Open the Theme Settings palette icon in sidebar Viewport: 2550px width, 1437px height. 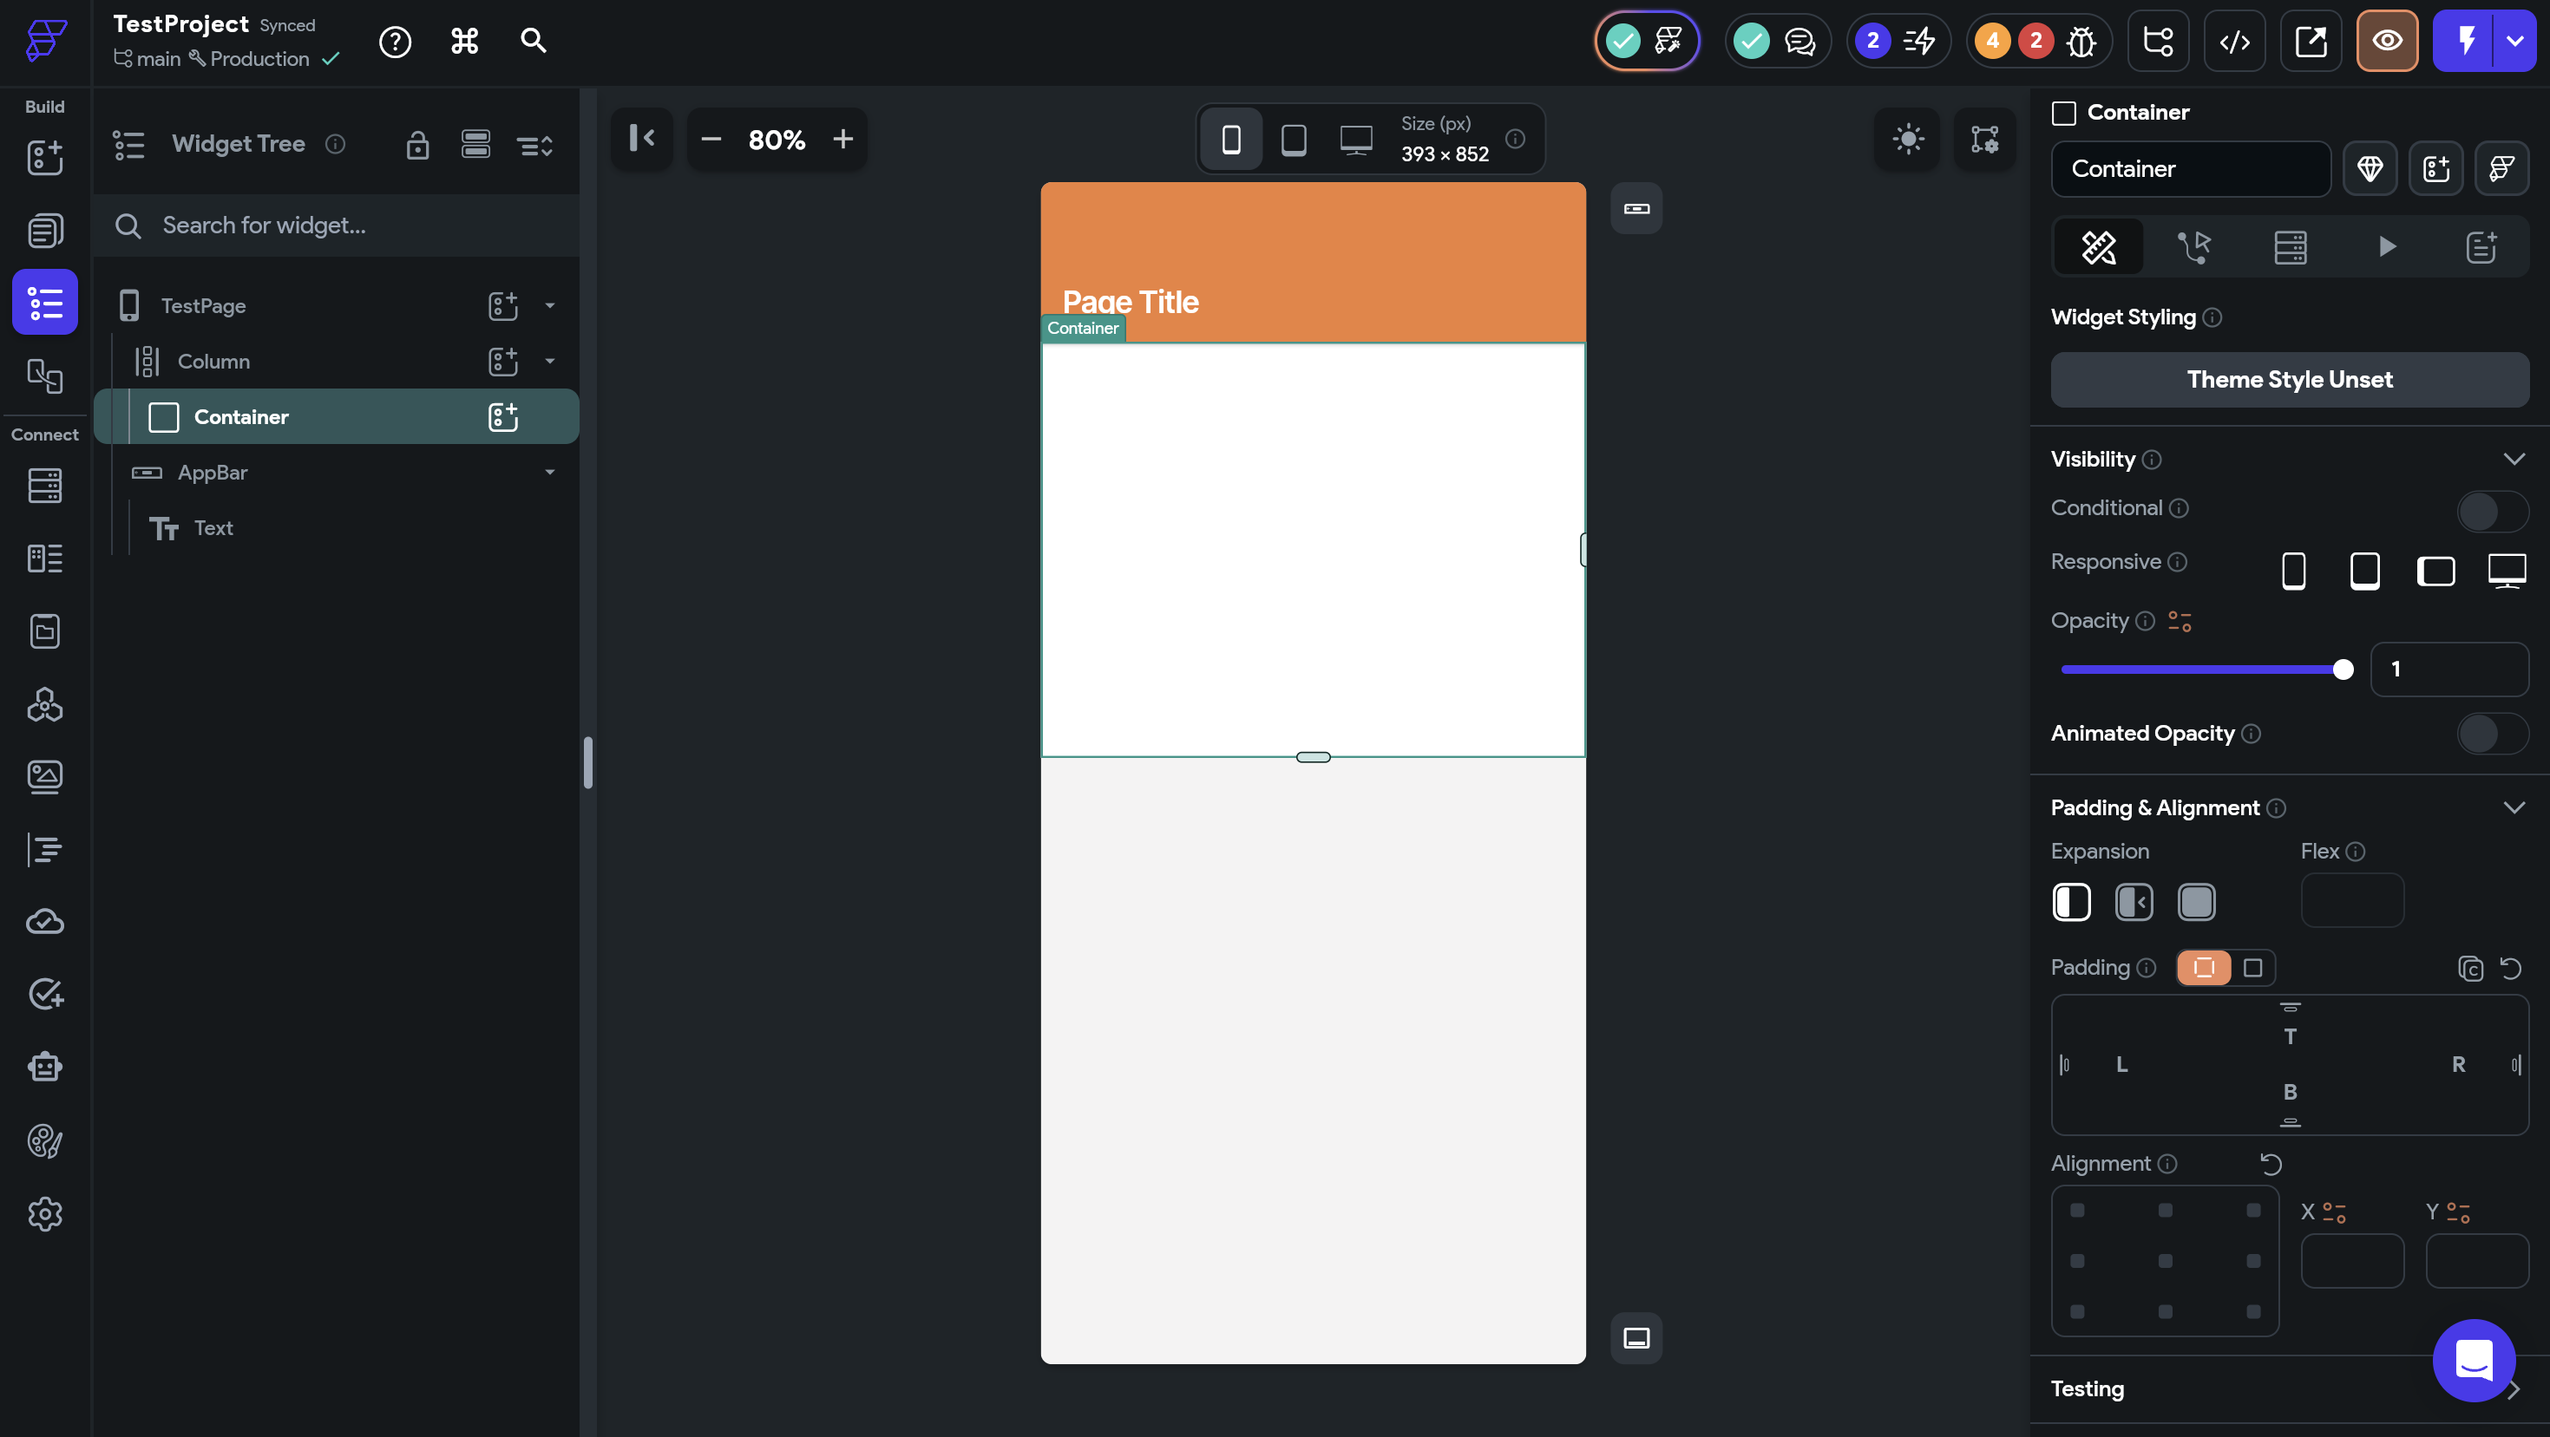(x=44, y=1141)
